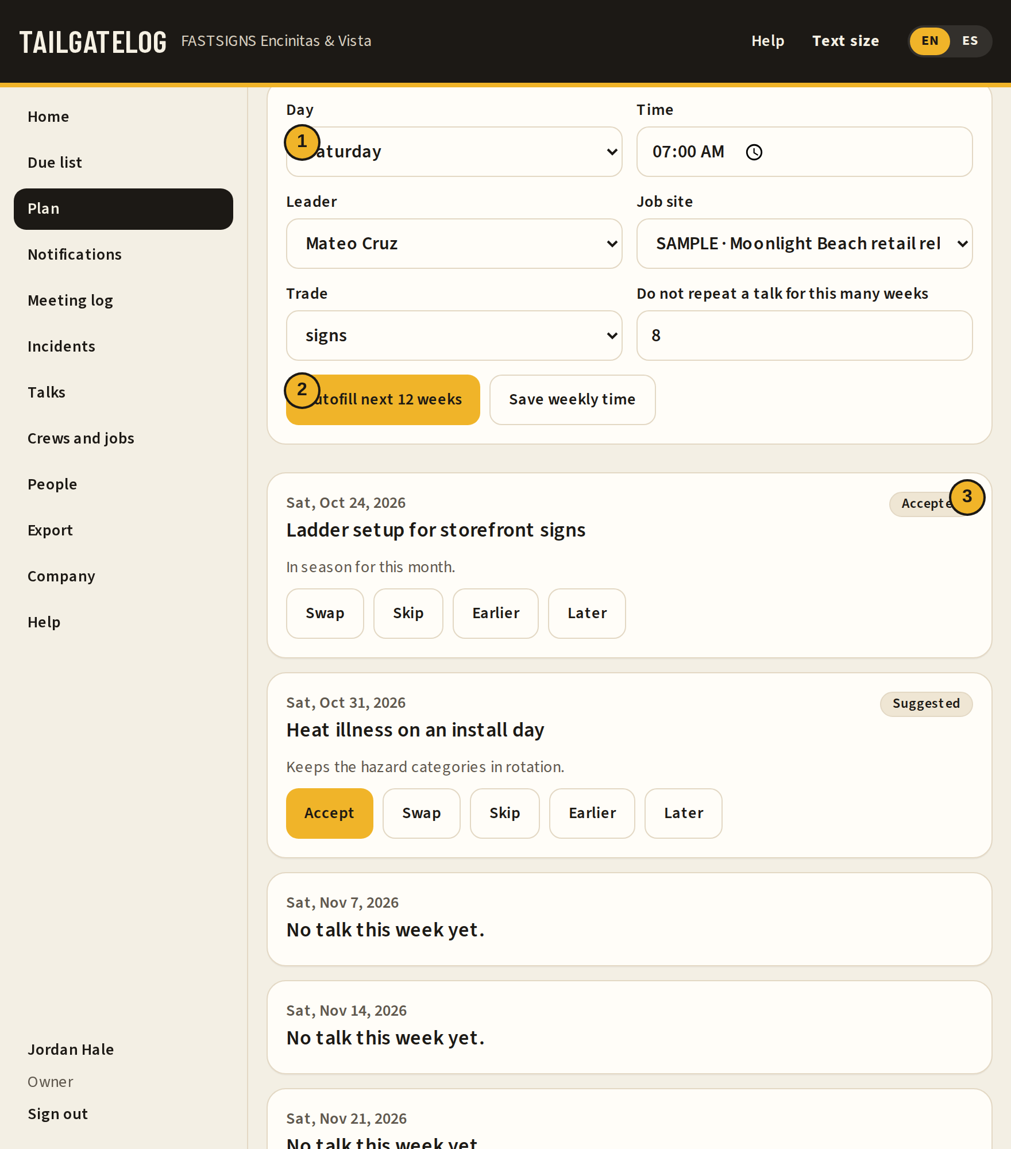Open Notifications page
Viewport: 1011px width, 1149px height.
124,255
